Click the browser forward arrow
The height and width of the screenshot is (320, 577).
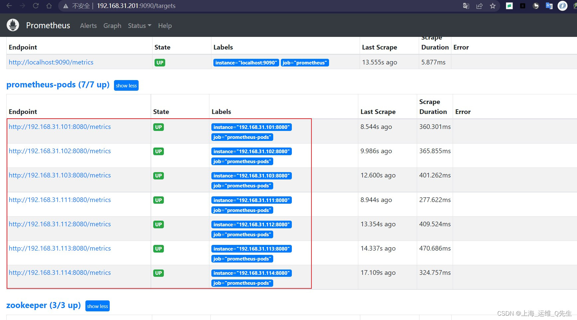click(22, 6)
